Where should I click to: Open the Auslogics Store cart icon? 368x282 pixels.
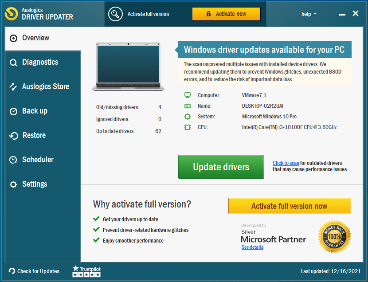click(x=14, y=86)
